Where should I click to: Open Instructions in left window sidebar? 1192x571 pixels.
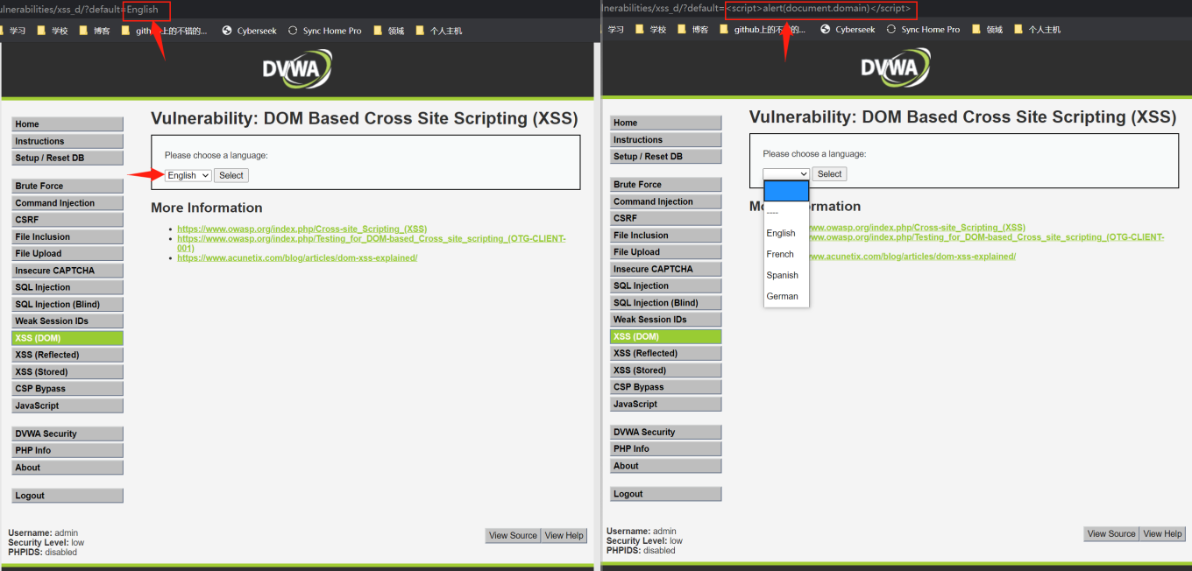point(67,141)
